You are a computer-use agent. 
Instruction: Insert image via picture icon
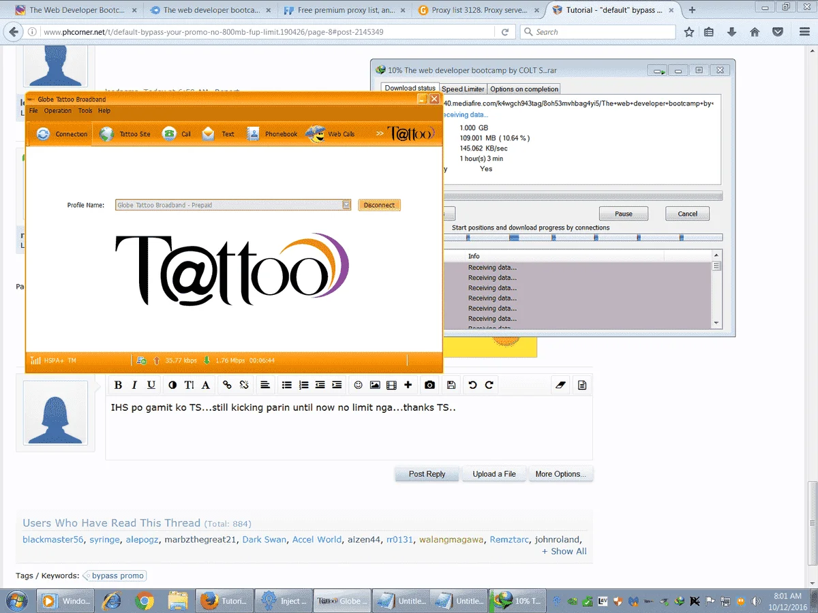tap(375, 385)
